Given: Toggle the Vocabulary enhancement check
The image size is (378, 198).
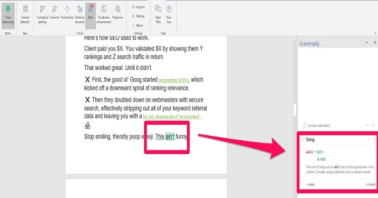Looking at the screenshot, I should (104, 16).
